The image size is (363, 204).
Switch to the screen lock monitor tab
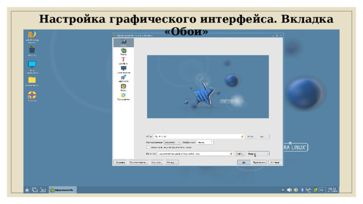124,70
